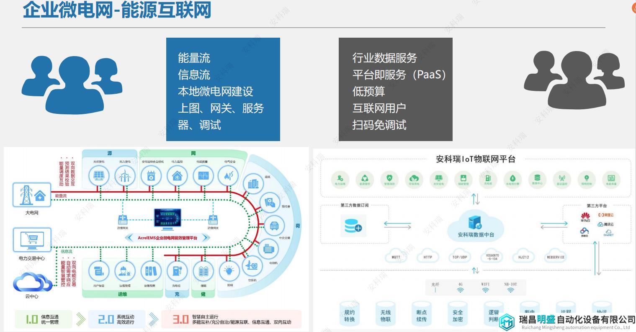This screenshot has width=636, height=332.
Task: Open the 变电站综合自动化 icon
Action: (x=151, y=176)
